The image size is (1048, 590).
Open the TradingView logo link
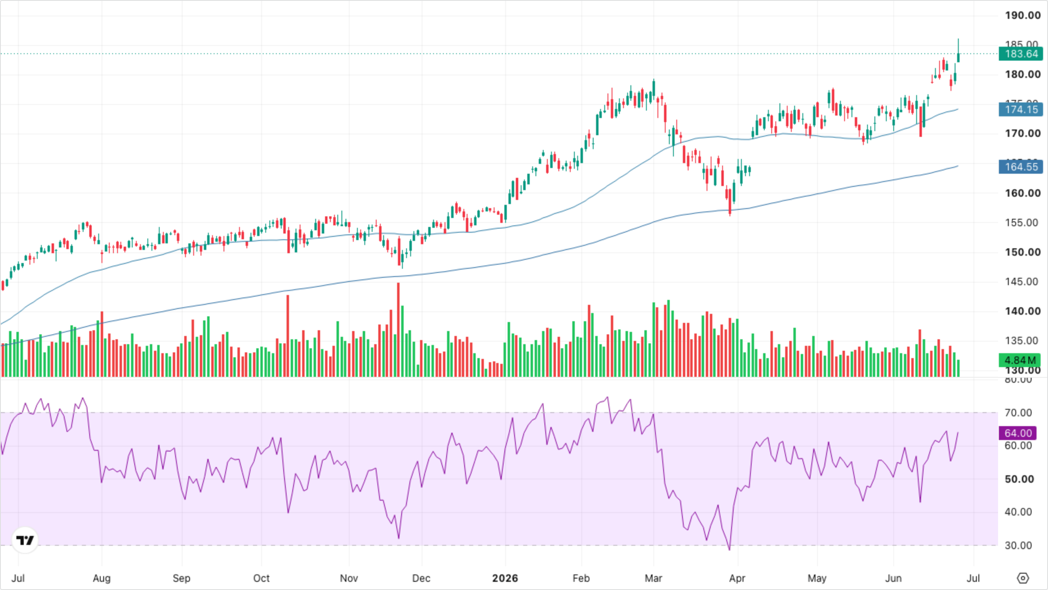(x=25, y=540)
